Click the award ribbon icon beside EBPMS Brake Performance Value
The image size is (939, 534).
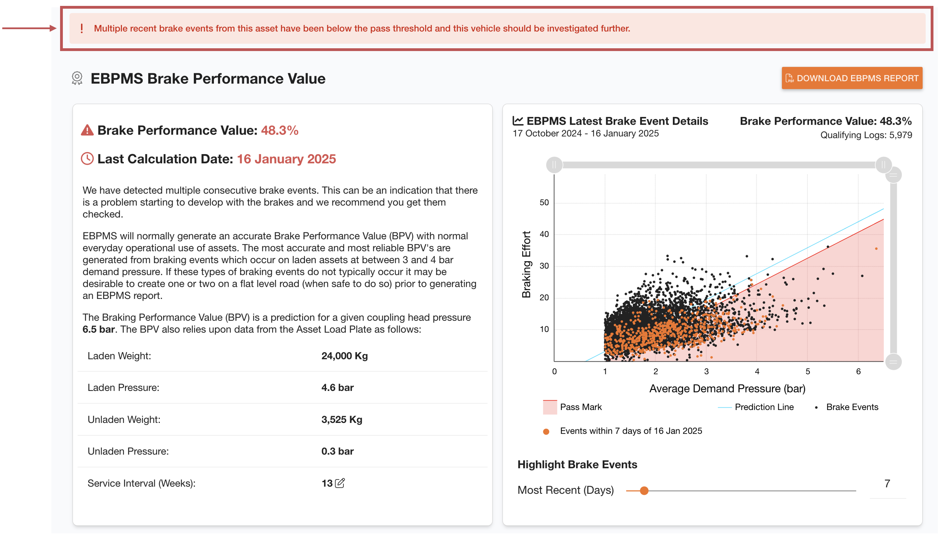click(x=77, y=78)
